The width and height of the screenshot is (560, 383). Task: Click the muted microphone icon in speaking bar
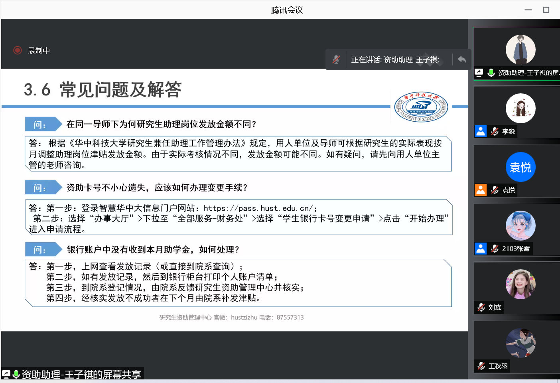click(x=336, y=60)
